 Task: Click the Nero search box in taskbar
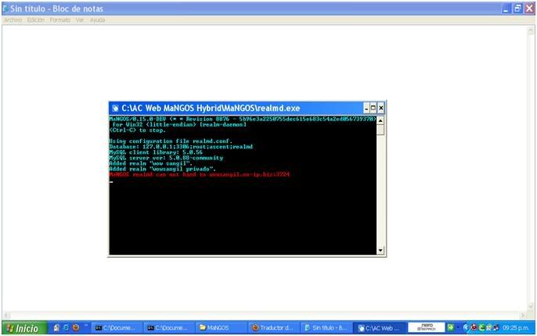[427, 327]
